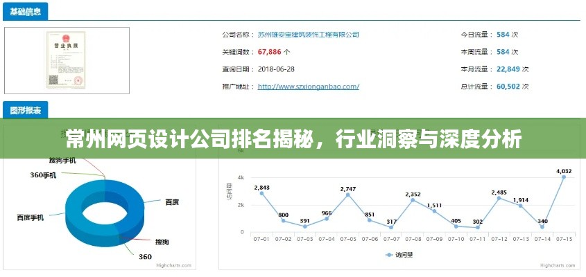The width and height of the screenshot is (586, 277).
Task: Click the 百度 label on donut chart
Action: 172,202
